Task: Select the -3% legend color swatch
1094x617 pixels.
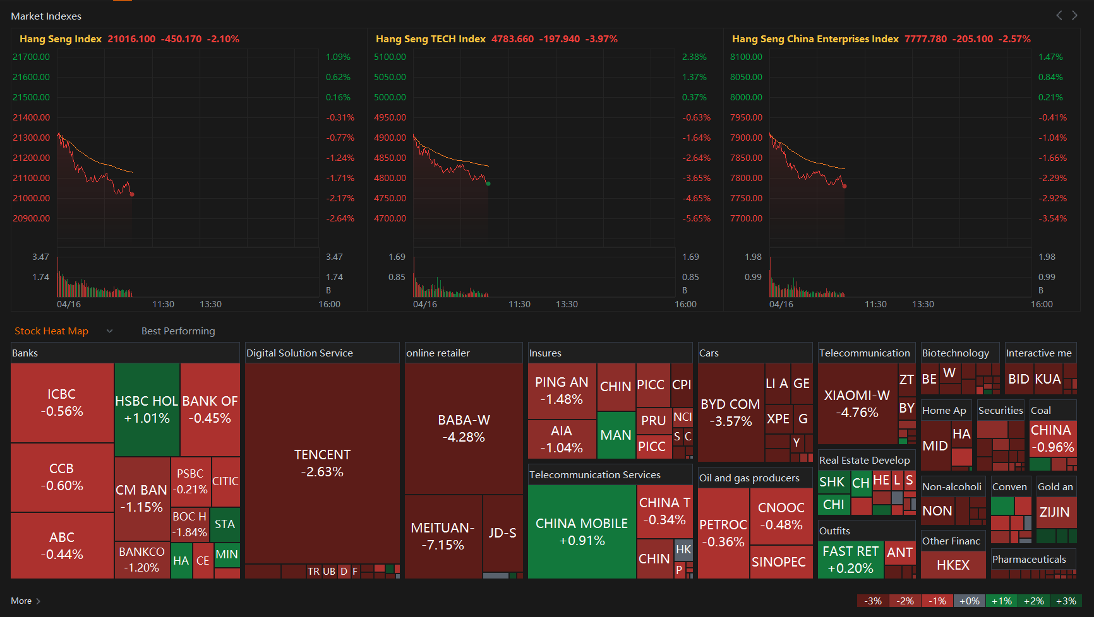Action: click(873, 601)
